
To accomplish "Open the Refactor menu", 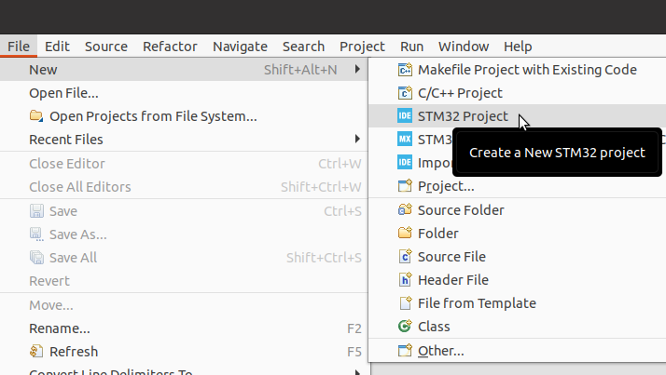I will point(170,47).
